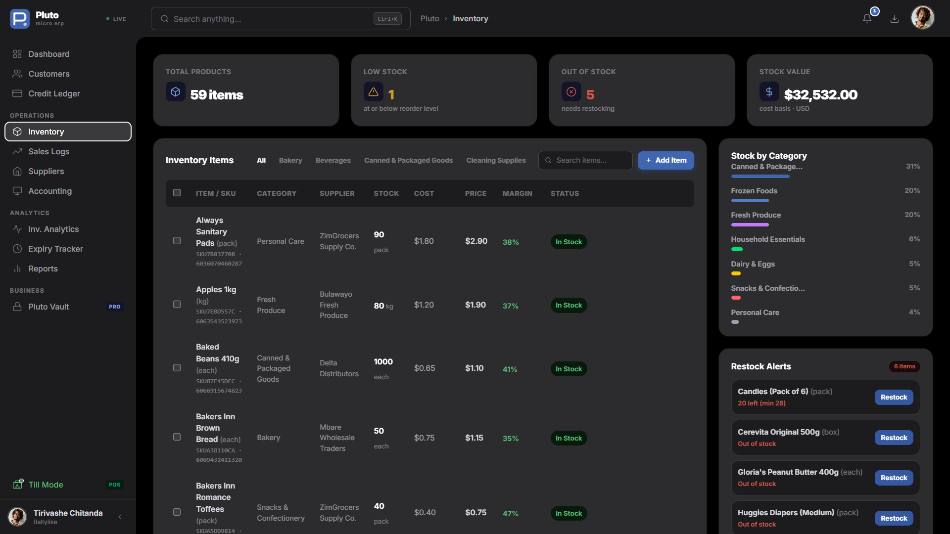Collapse sidebar via chevron near Tirivashe Chitanda
The image size is (950, 534).
pyautogui.click(x=120, y=517)
